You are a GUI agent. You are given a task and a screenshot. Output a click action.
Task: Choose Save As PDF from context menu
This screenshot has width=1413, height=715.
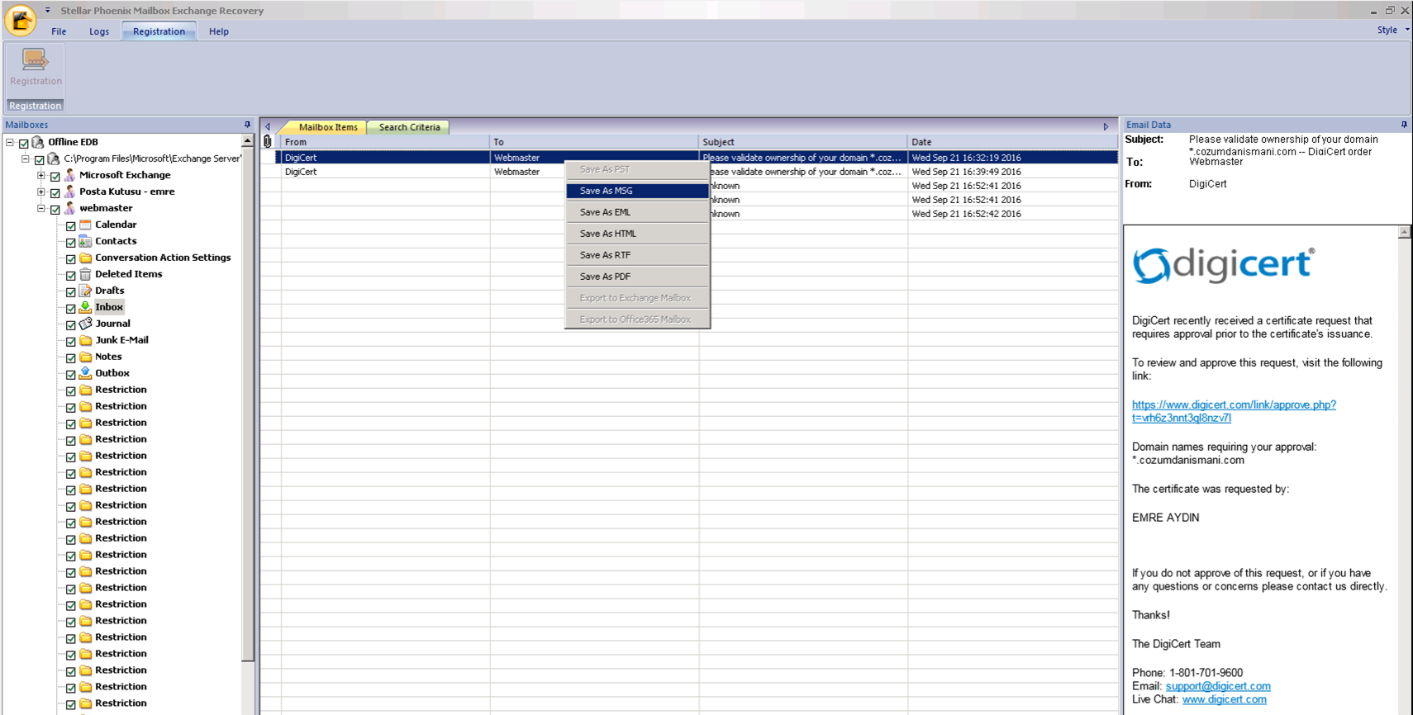pos(637,277)
